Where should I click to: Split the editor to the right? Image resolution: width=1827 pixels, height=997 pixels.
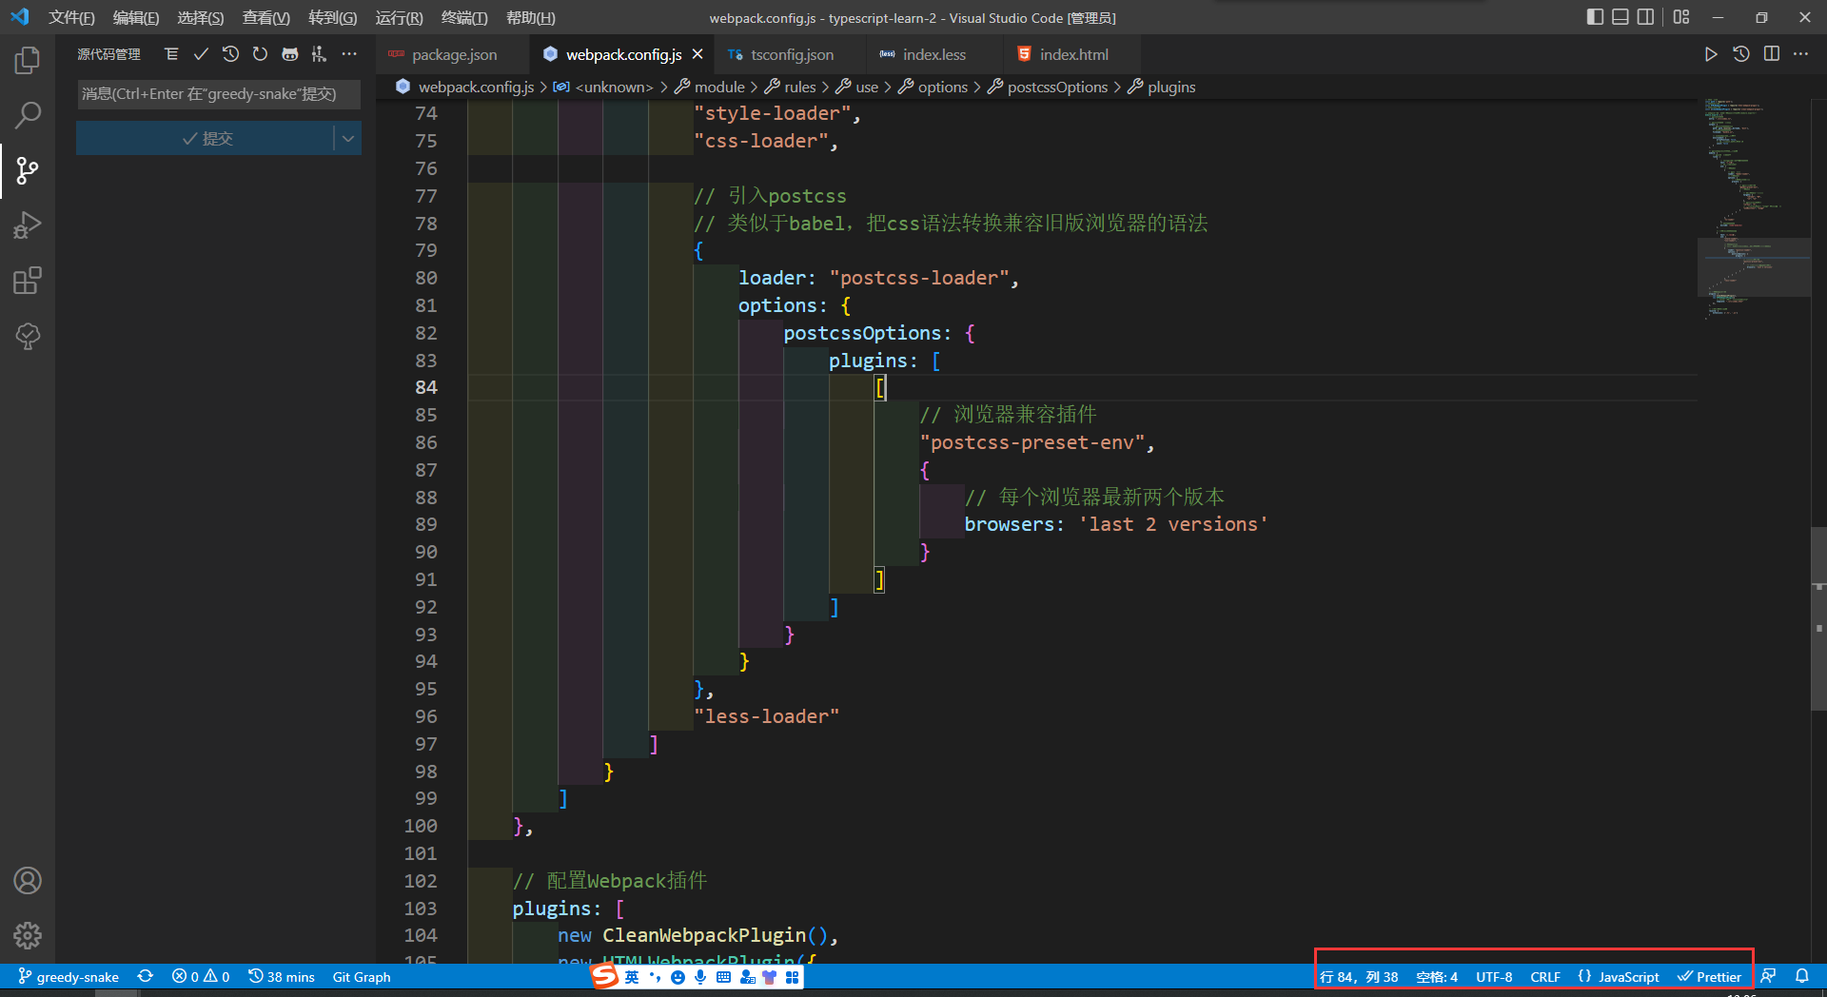[1772, 54]
